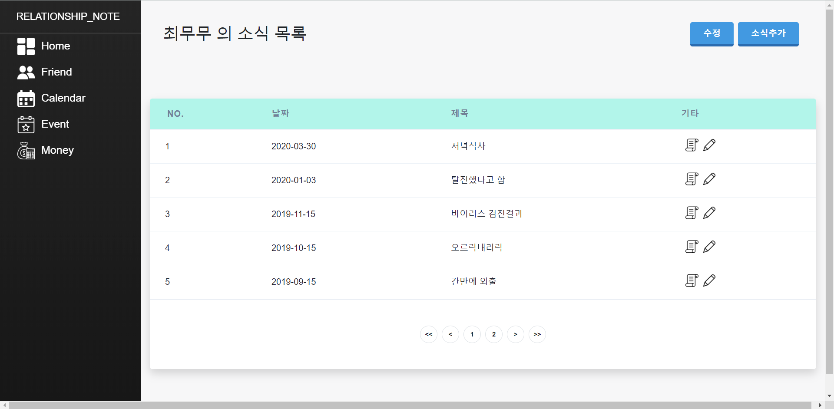This screenshot has height=409, width=834.
Task: Click the Calendar icon in the sidebar
Action: pos(26,98)
